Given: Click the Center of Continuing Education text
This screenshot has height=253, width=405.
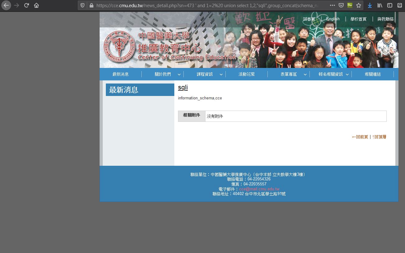Looking at the screenshot, I should [x=187, y=57].
